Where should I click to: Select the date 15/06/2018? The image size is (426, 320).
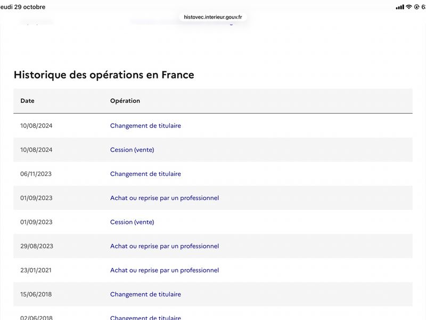[36, 294]
